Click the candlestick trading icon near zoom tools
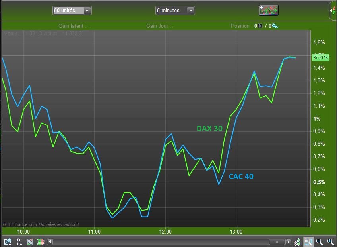Image resolution: width=337 pixels, height=247 pixels. pyautogui.click(x=297, y=242)
